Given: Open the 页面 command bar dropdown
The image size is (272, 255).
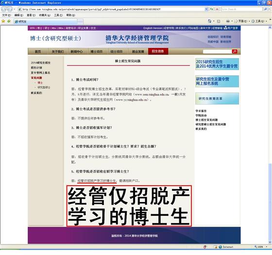Looking at the screenshot, I should [242, 21].
